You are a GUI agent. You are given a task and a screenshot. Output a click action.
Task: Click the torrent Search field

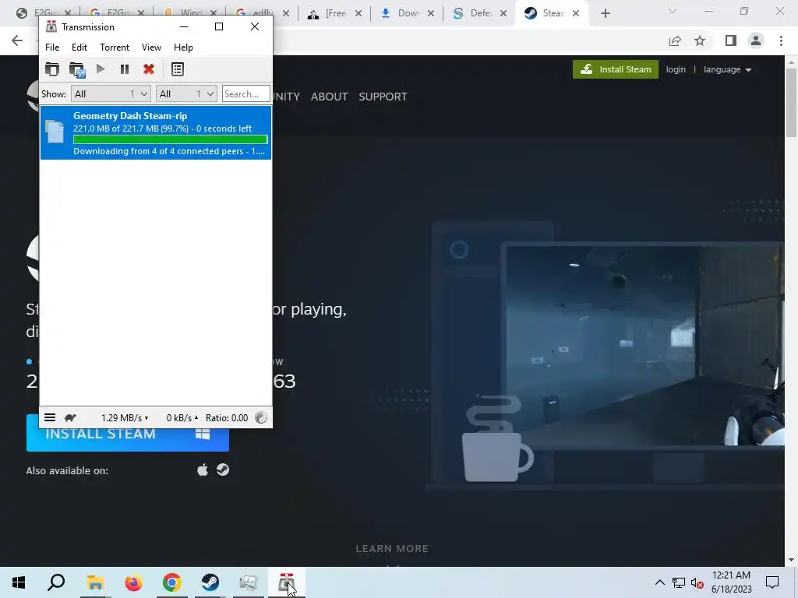point(245,93)
